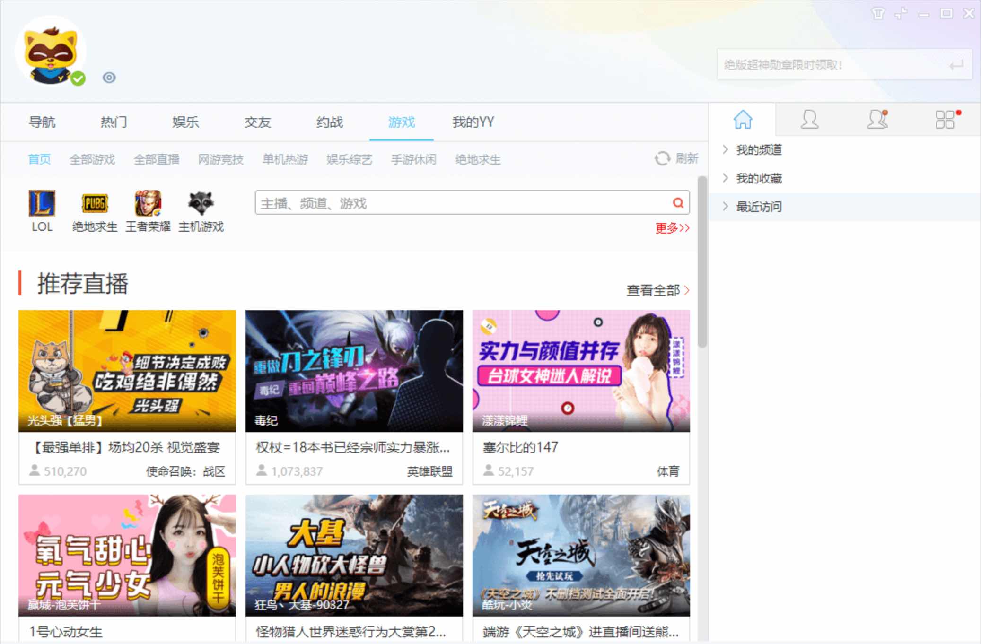Select the 游戏 tab
The height and width of the screenshot is (644, 981).
click(402, 122)
